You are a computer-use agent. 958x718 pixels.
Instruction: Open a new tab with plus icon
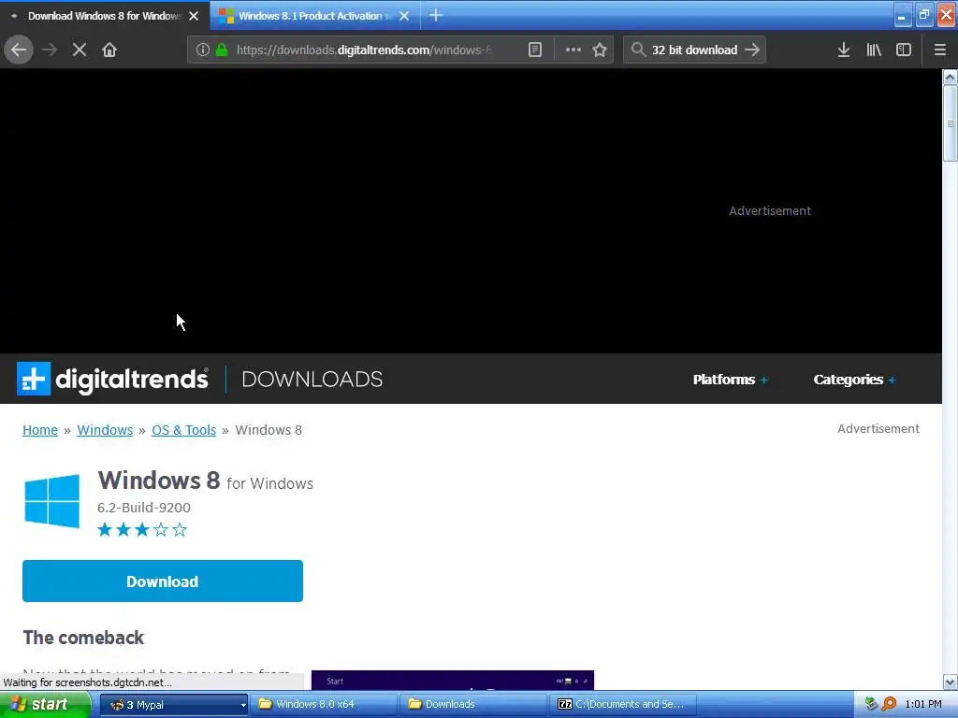(x=436, y=15)
